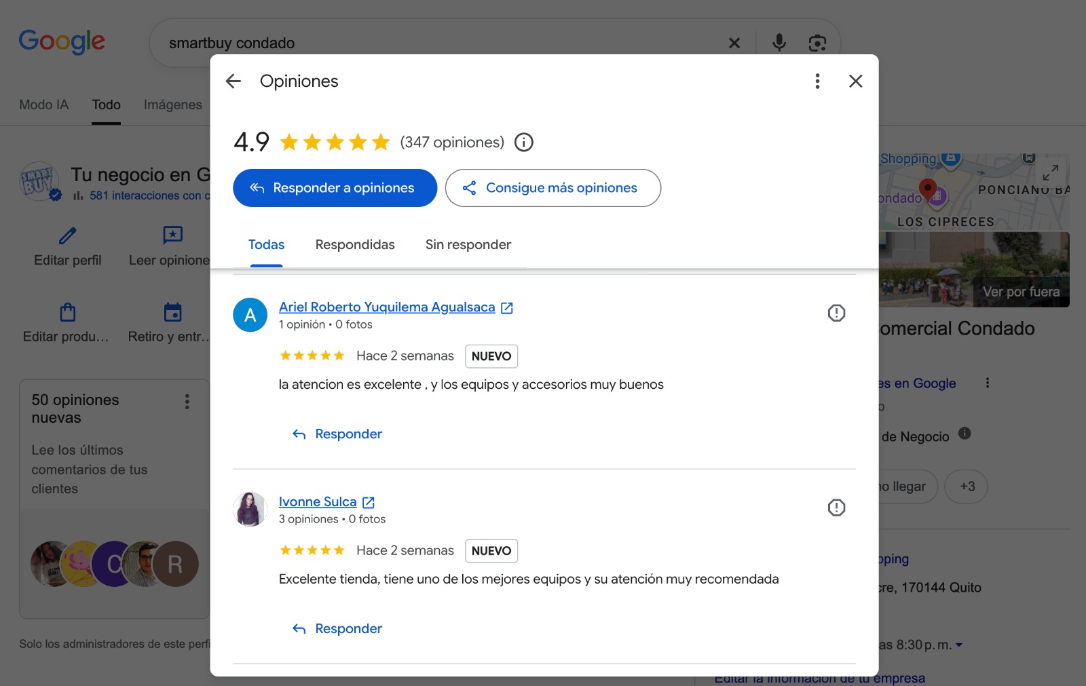Click external link icon next to Ariel Roberto's name
Screen dimensions: 1086x686
(507, 308)
